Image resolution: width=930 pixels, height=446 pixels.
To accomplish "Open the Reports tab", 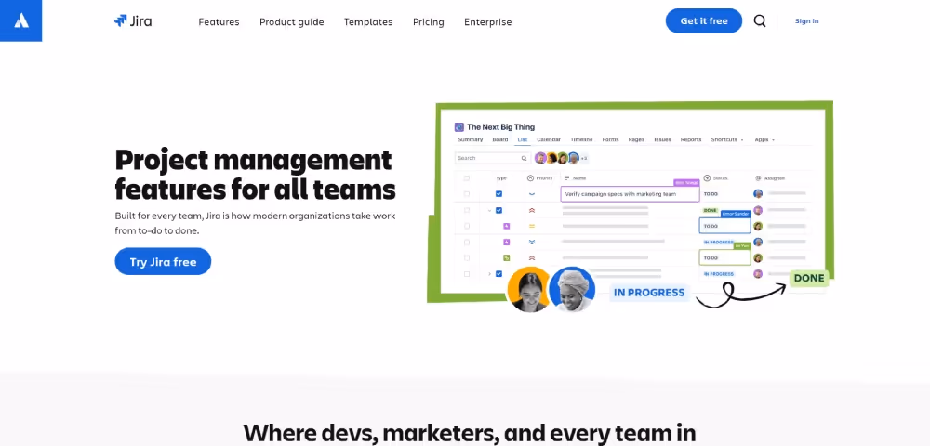I will [691, 139].
